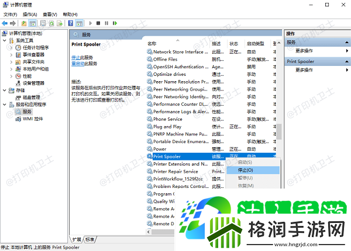Choose 暂停(U) in the context menu
The width and height of the screenshot is (351, 251).
coord(253,178)
